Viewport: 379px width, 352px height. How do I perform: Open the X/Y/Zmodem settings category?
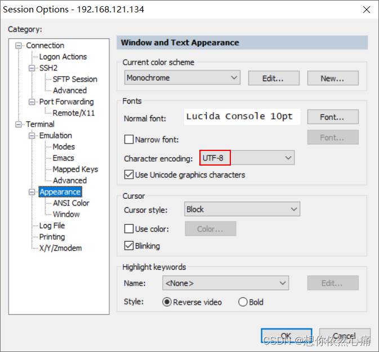point(60,248)
